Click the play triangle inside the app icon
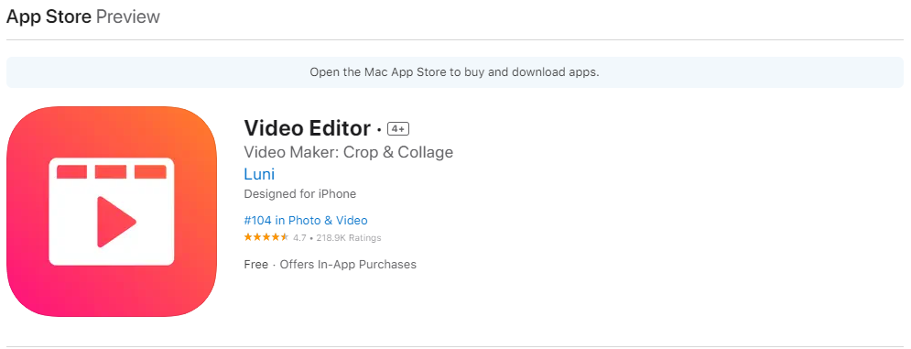This screenshot has height=349, width=911. (x=116, y=222)
